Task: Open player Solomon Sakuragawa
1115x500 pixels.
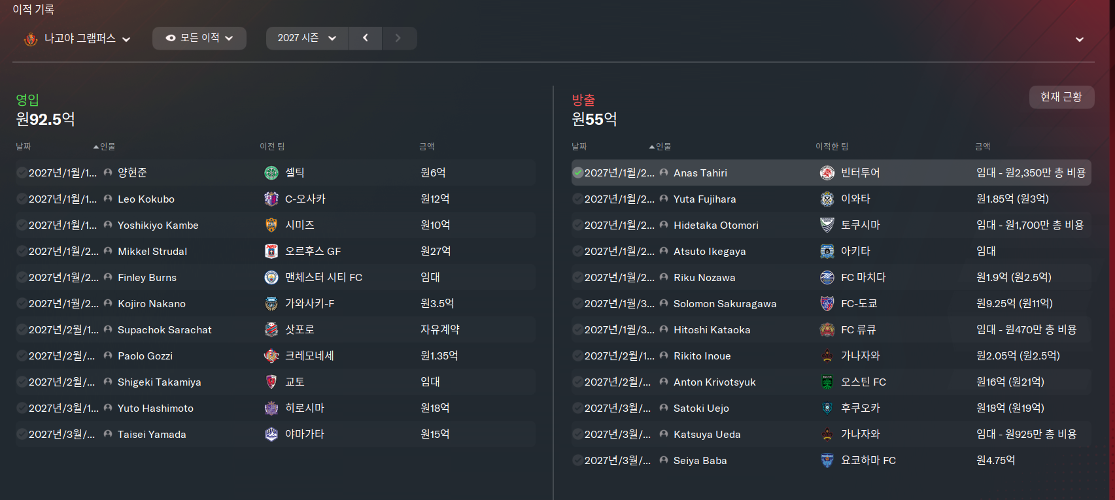Action: coord(725,303)
